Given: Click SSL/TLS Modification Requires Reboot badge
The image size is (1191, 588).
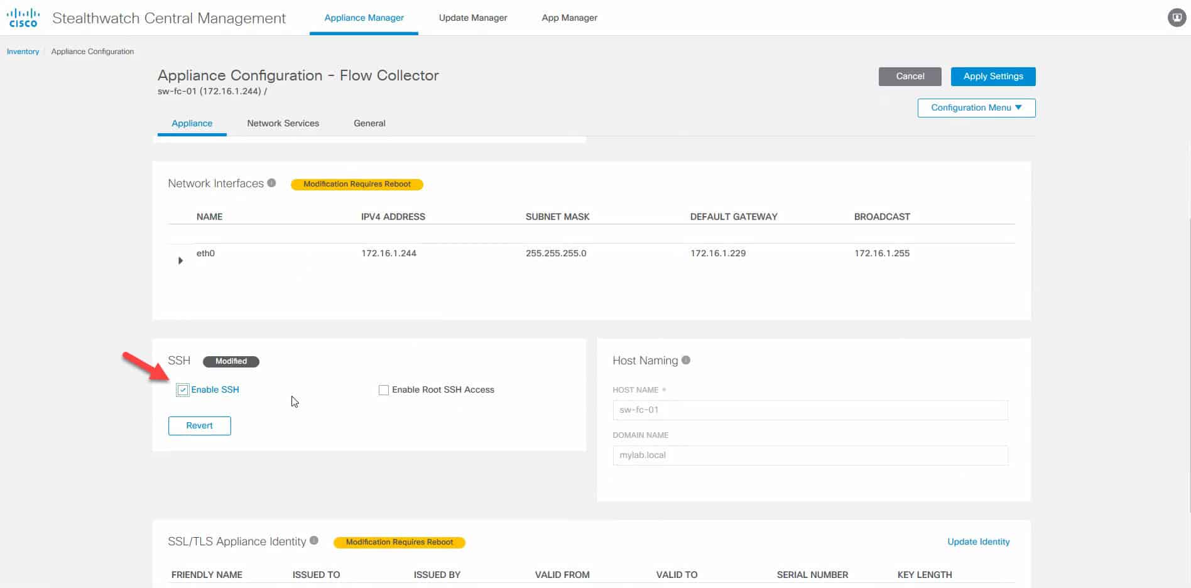Looking at the screenshot, I should 400,542.
